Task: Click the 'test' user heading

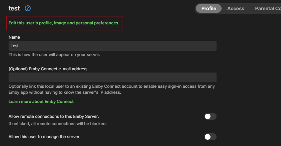Action: 14,9
